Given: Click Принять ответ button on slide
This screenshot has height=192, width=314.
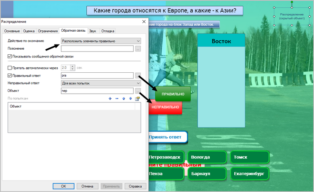Looking at the screenshot, I should pyautogui.click(x=168, y=137).
